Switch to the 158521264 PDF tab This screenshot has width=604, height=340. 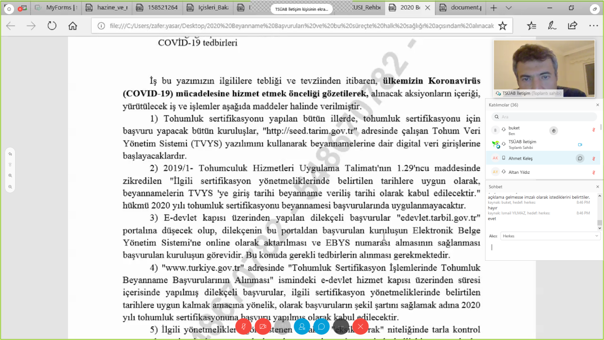157,8
